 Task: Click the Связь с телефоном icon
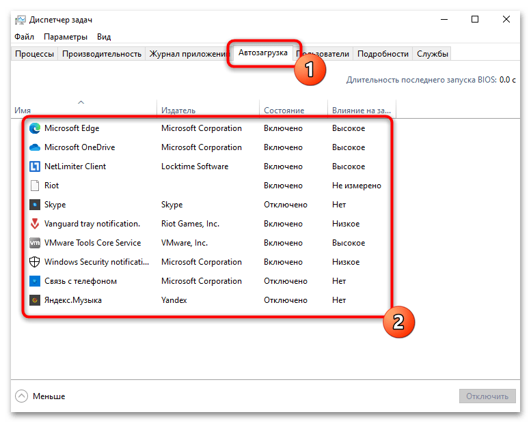click(x=35, y=281)
